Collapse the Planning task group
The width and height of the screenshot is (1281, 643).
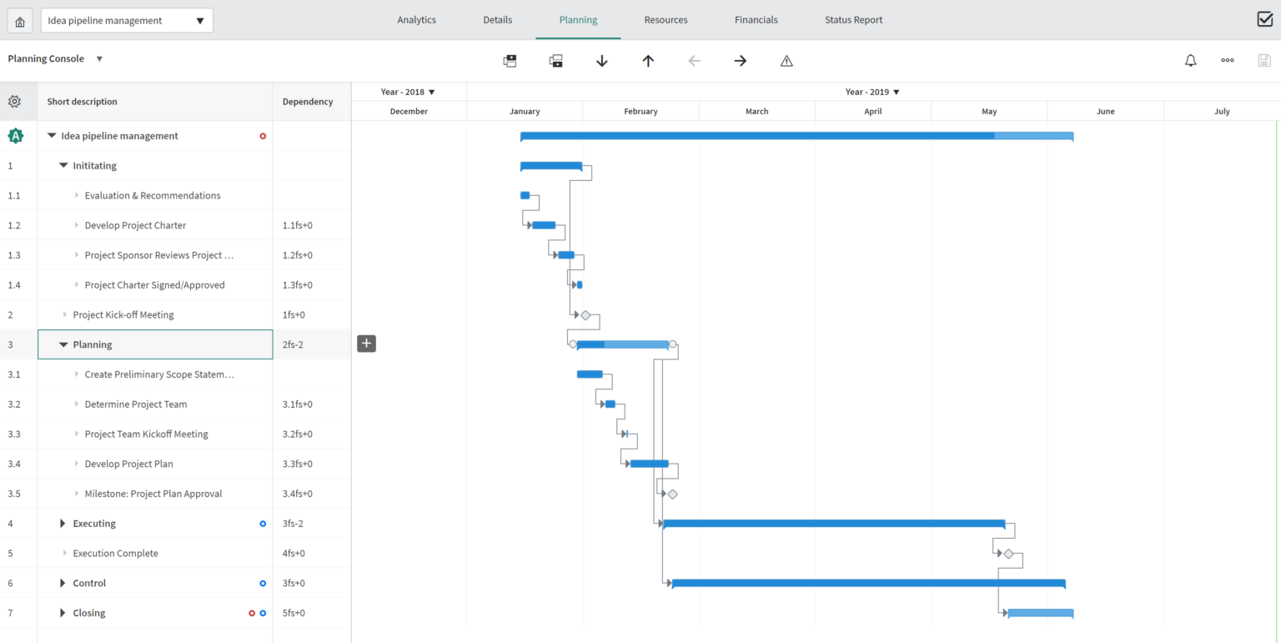point(63,344)
